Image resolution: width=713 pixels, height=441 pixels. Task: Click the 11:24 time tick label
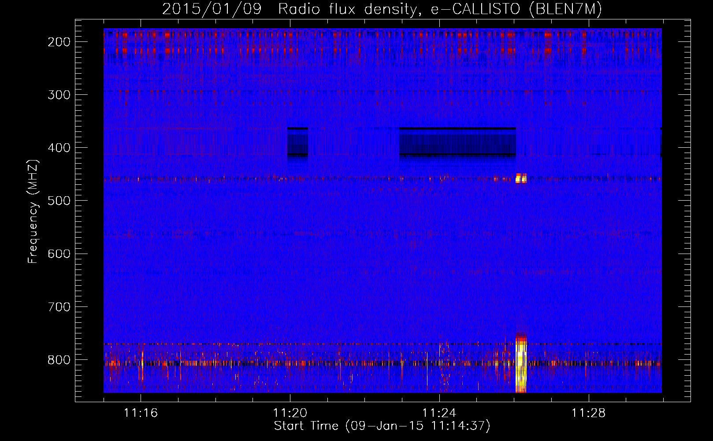coord(439,413)
